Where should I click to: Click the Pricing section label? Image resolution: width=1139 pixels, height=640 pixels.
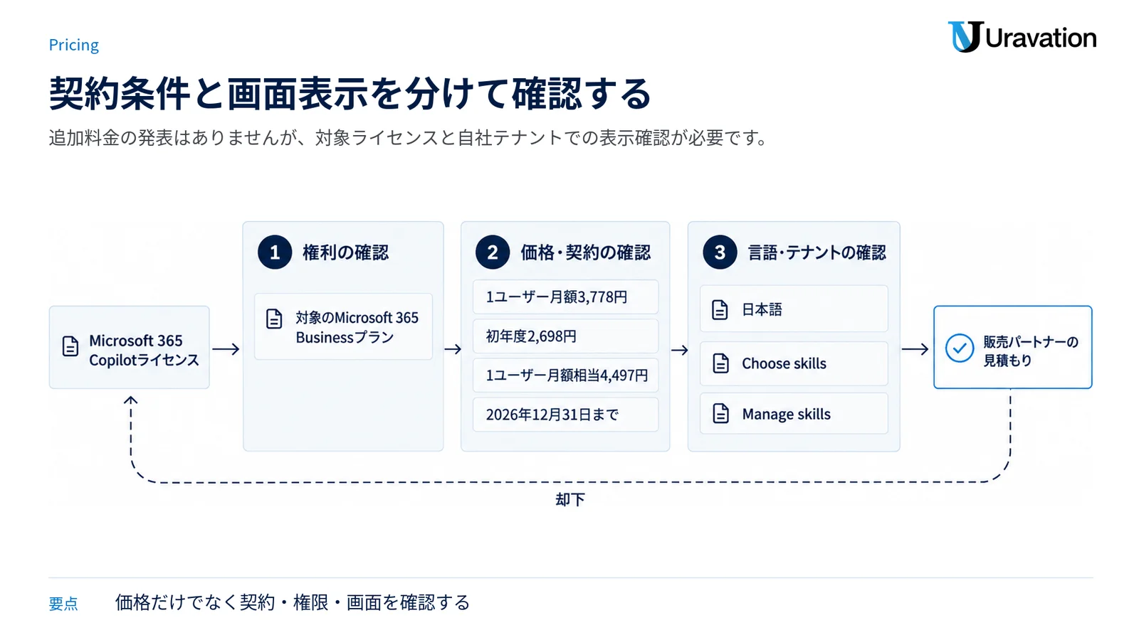pyautogui.click(x=74, y=45)
